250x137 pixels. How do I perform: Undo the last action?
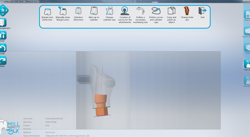3,48
